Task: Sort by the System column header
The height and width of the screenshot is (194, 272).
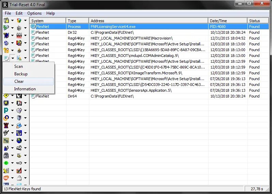Action: [x=48, y=21]
